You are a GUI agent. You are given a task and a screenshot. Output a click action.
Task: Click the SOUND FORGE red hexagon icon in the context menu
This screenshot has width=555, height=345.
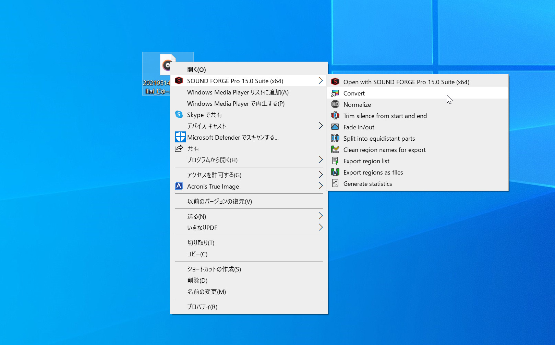pos(179,81)
